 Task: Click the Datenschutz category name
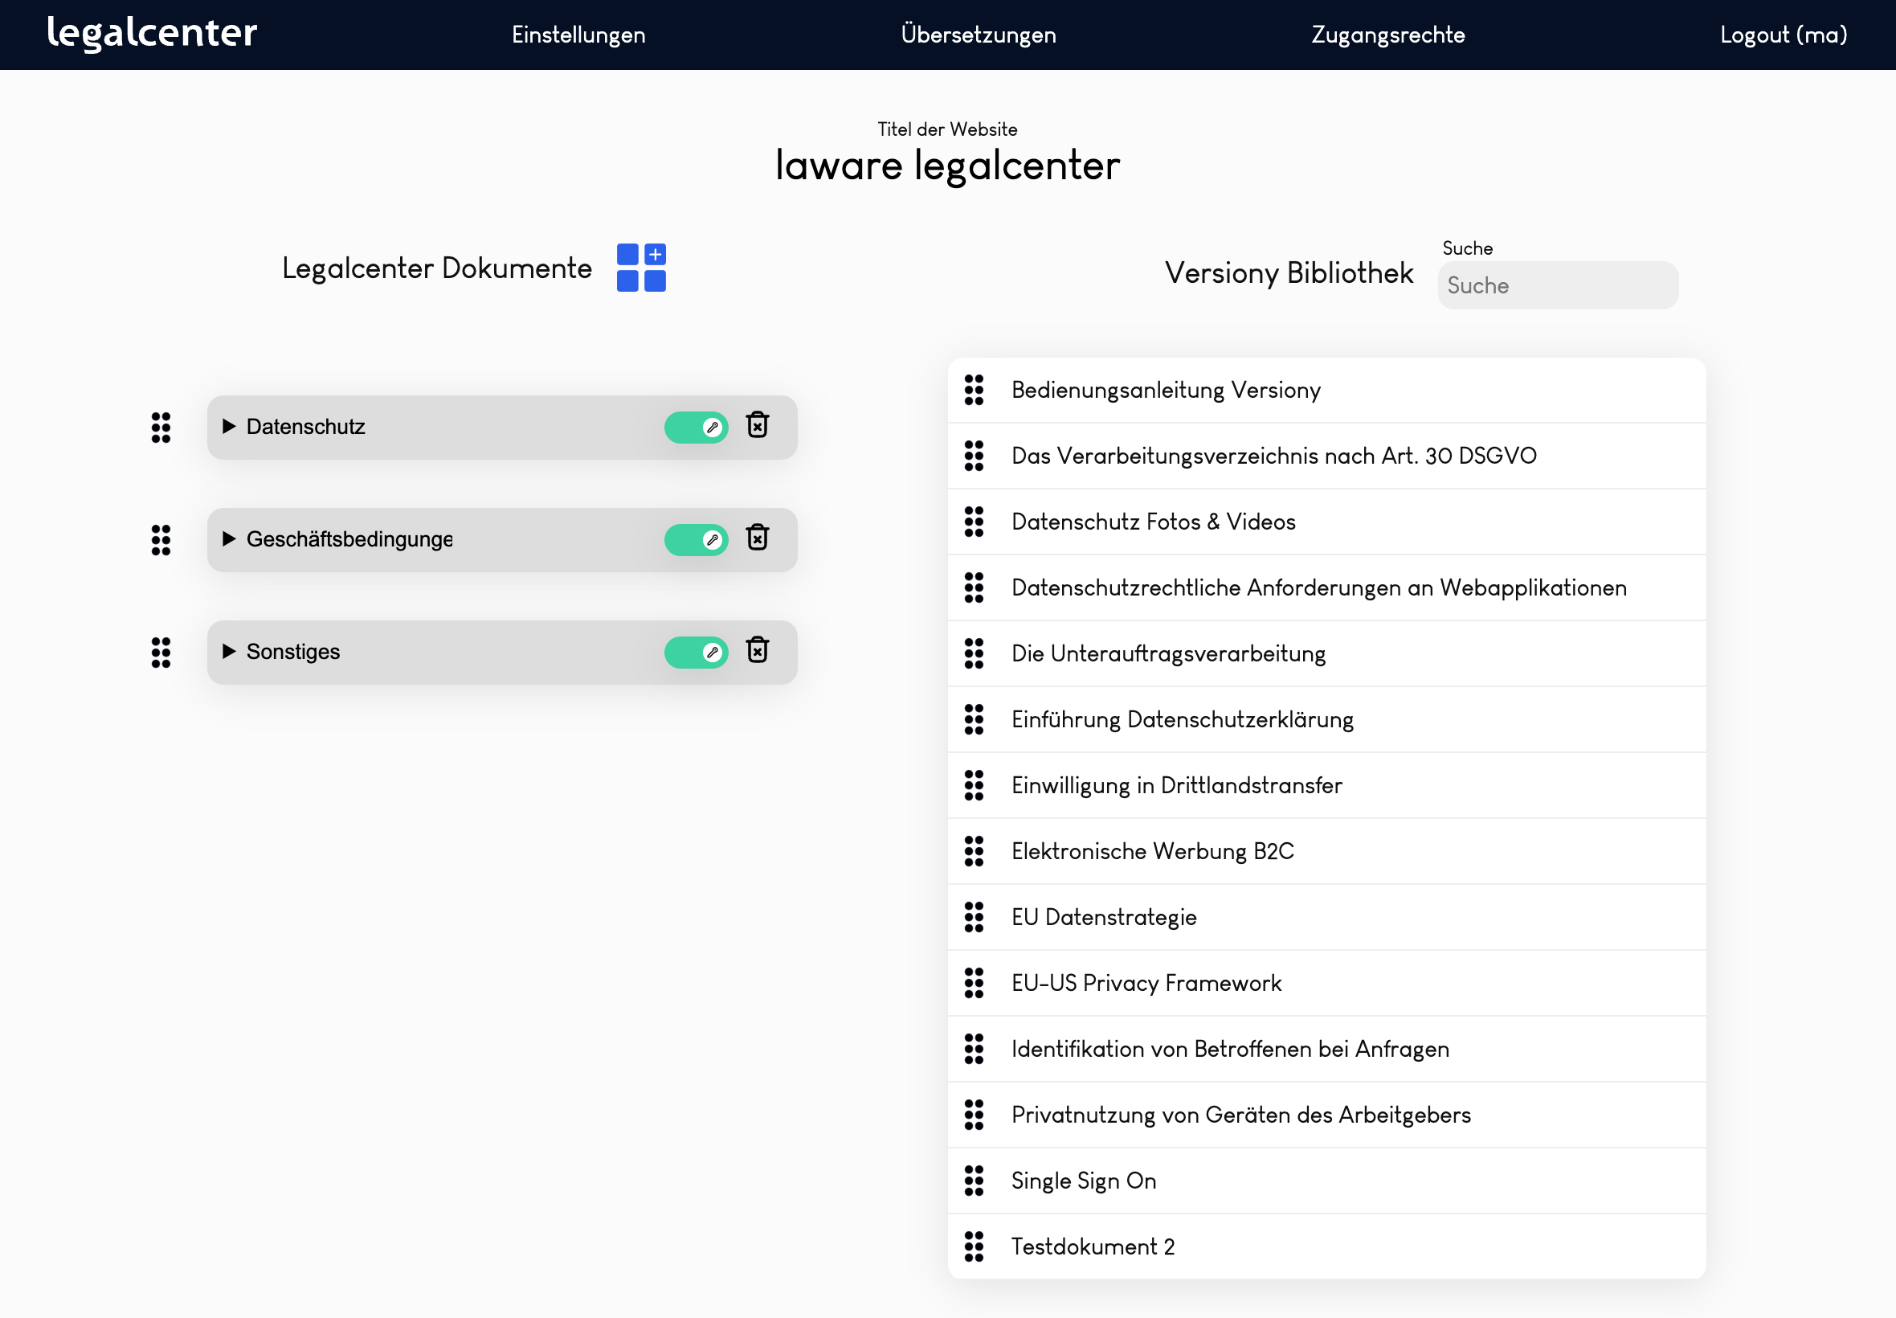click(305, 426)
